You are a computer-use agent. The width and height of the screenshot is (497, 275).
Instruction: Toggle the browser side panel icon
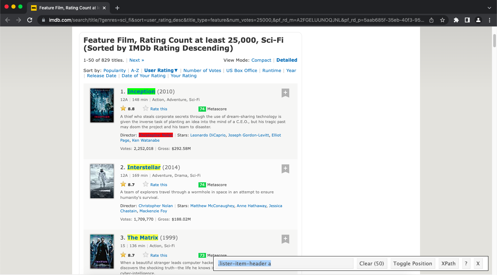467,20
